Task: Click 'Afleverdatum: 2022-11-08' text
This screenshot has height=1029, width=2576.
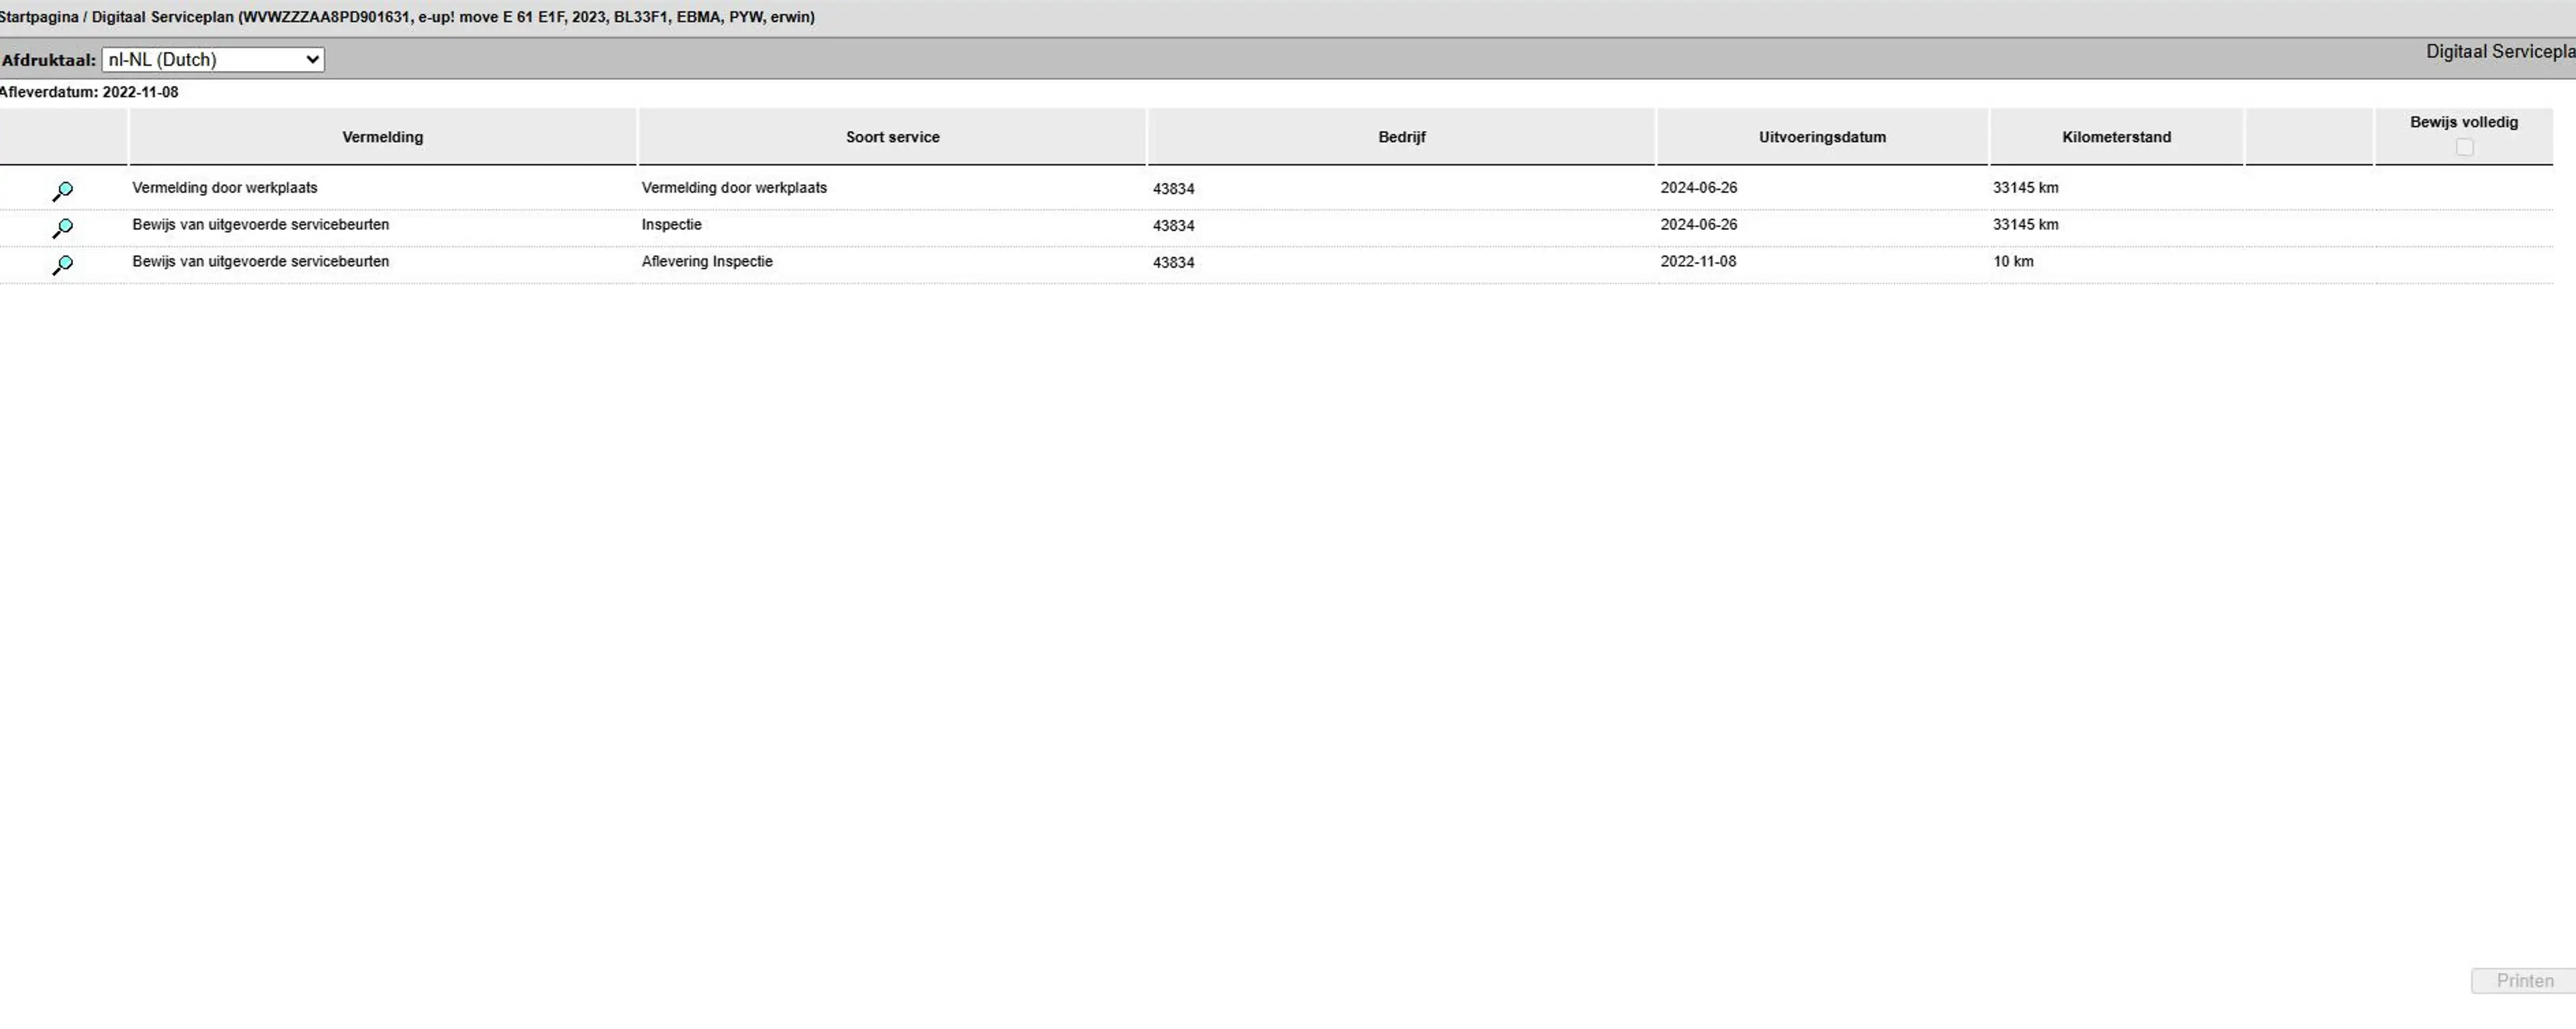Action: pyautogui.click(x=89, y=92)
